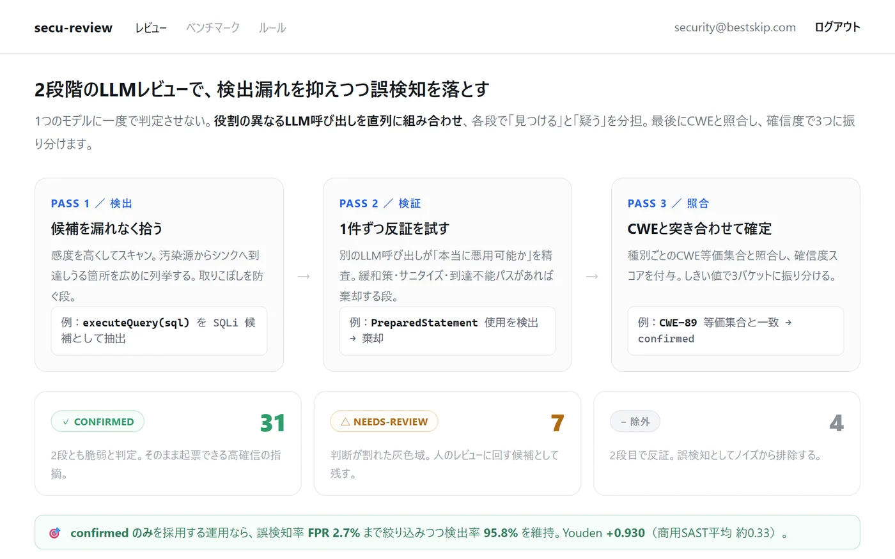Click the NEEDS-REVIEW badge
The image size is (895, 559).
click(x=384, y=422)
